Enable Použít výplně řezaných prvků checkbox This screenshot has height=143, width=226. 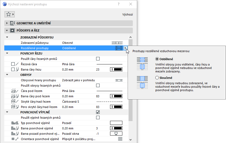(98, 118)
